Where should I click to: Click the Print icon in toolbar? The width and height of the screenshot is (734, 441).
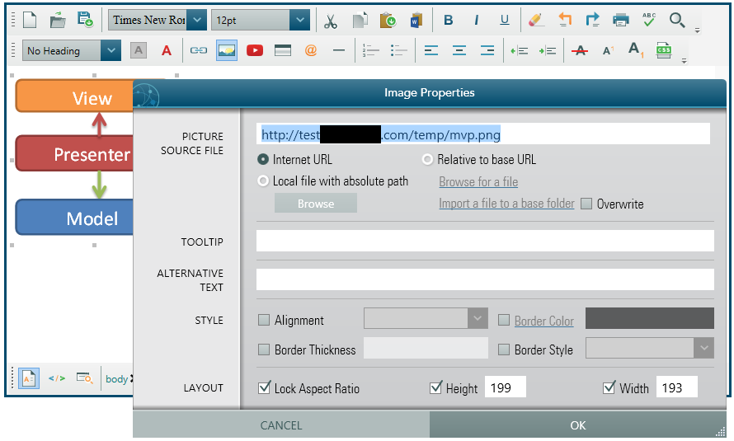pos(621,20)
